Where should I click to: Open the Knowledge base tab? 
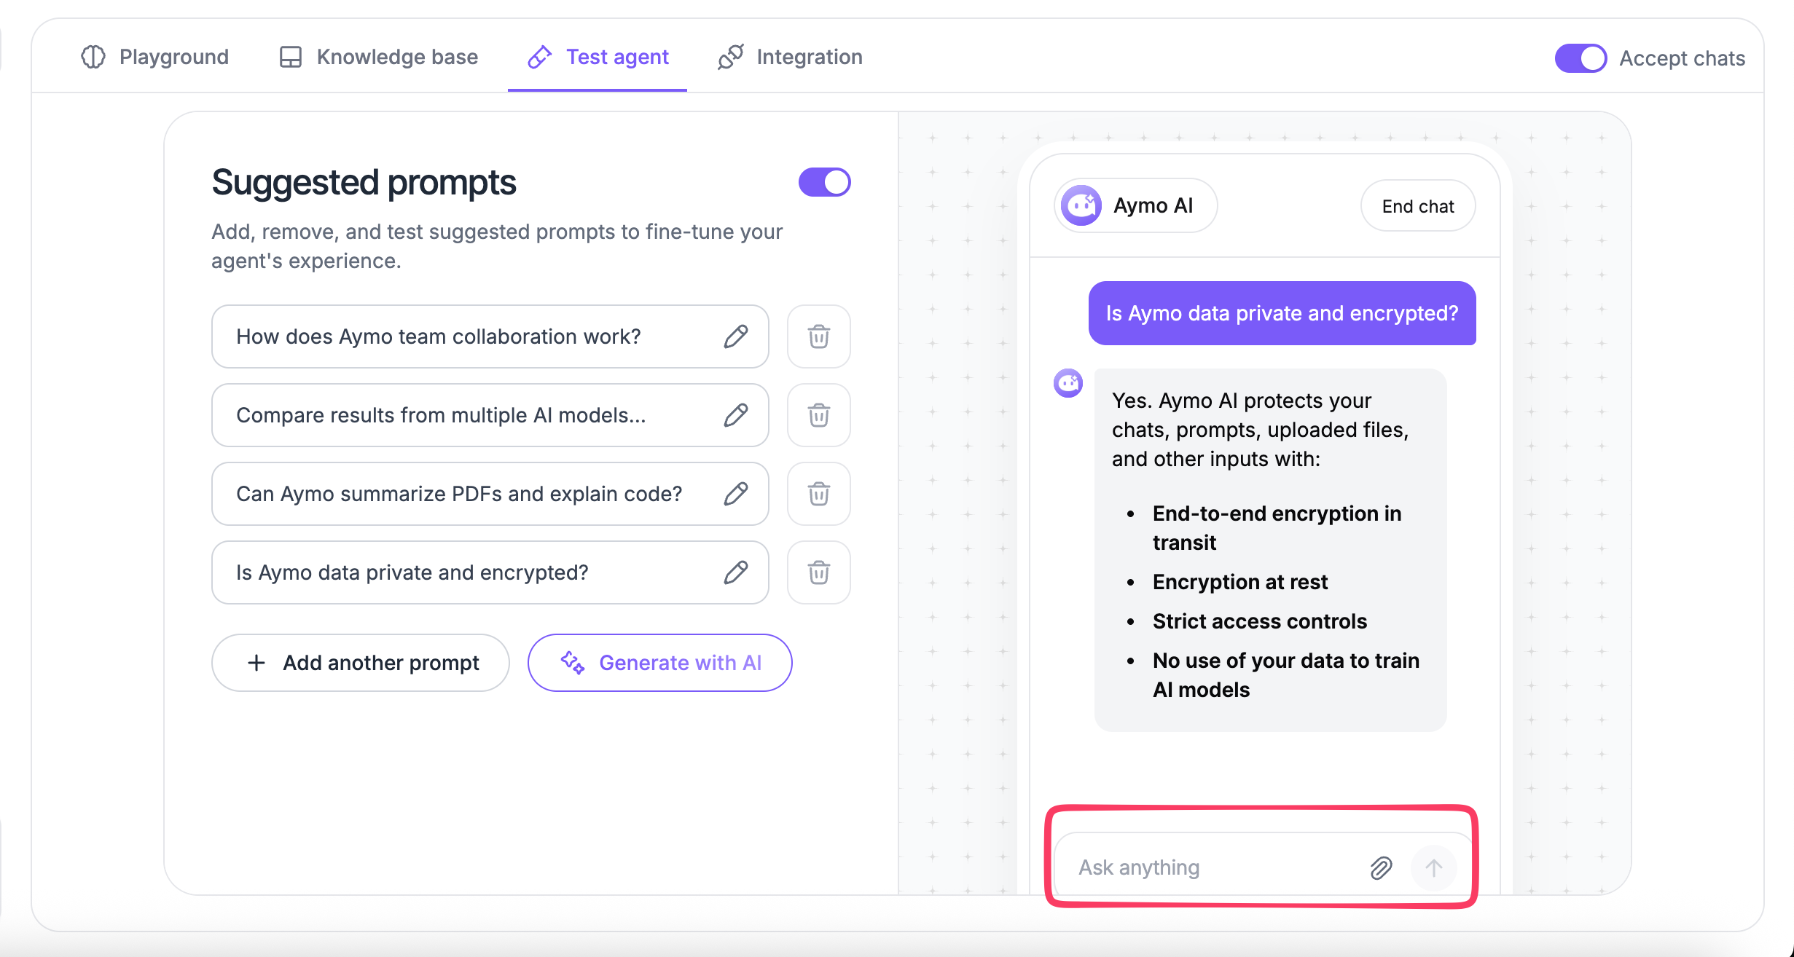379,57
